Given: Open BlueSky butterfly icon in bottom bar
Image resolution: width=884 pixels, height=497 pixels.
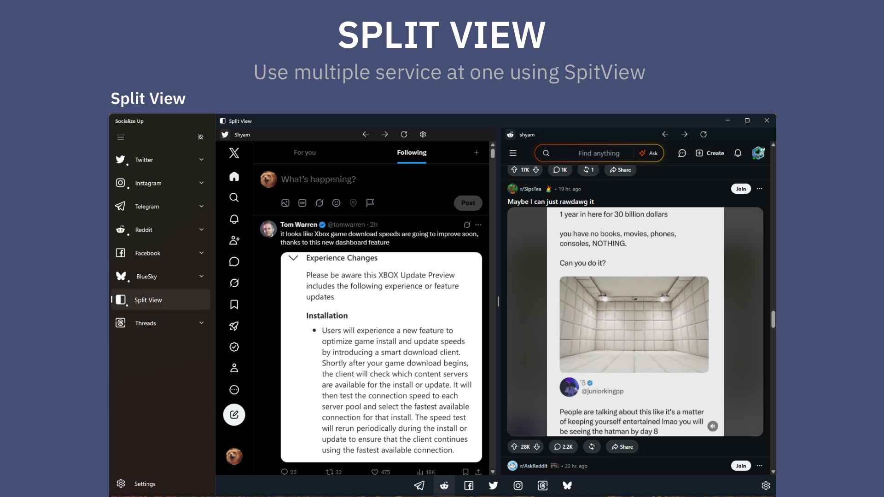Looking at the screenshot, I should coord(567,485).
